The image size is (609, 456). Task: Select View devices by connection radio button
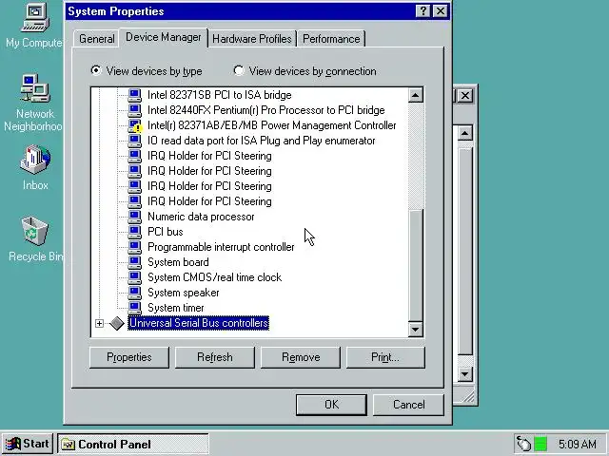(239, 70)
